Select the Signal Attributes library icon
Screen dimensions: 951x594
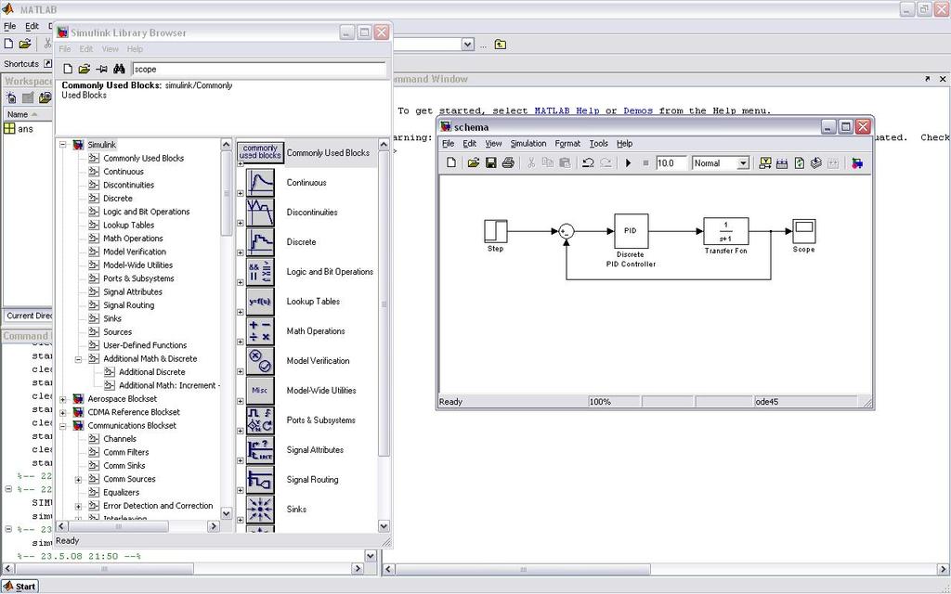(260, 450)
